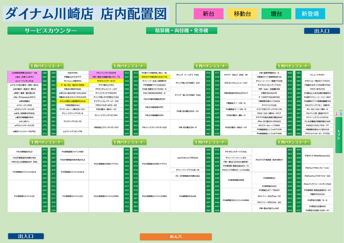The height and width of the screenshot is (243, 344).
Task: Select the P冬のソナタMyMemoryG2 cell
Action: pos(317,156)
